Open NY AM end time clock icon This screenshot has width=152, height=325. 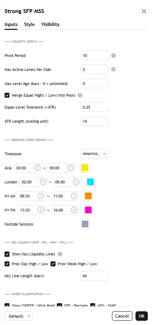coord(74,196)
